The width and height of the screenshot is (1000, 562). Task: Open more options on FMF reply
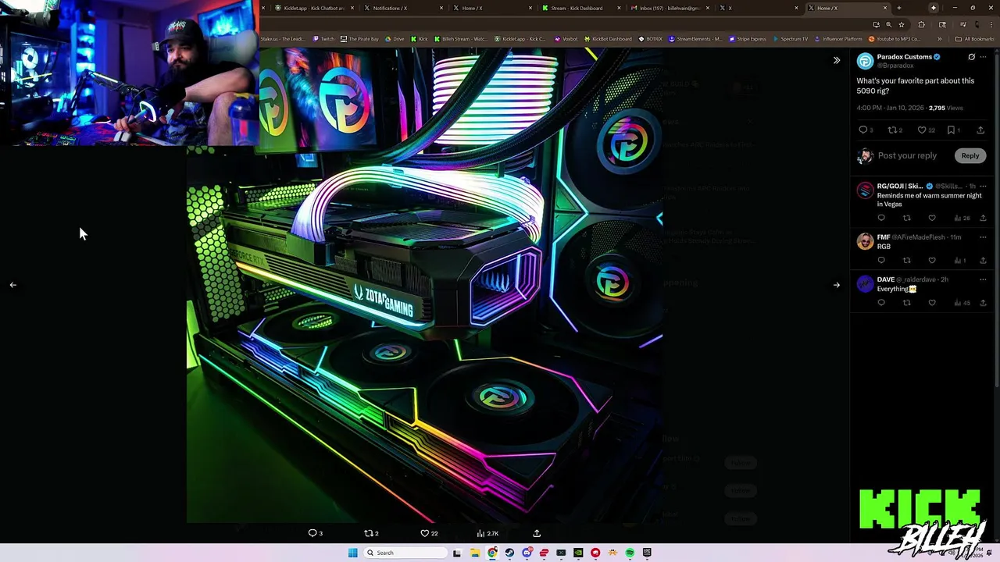(x=983, y=237)
